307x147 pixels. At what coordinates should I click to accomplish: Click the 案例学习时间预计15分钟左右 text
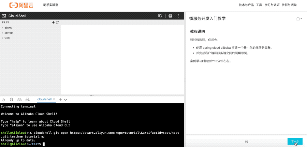click(x=211, y=61)
